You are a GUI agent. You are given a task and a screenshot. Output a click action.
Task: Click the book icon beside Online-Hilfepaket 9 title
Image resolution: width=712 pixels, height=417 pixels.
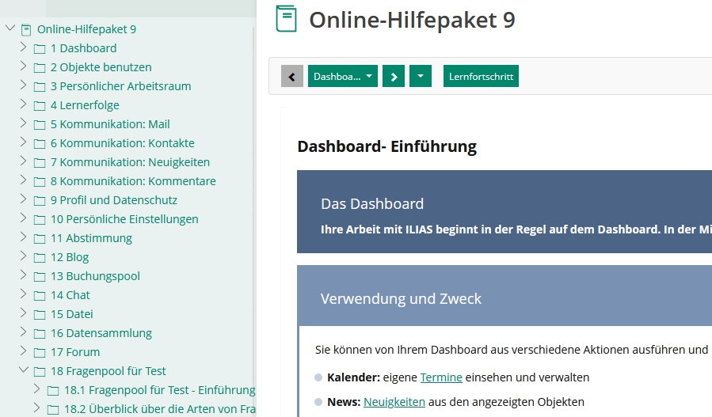[x=286, y=19]
